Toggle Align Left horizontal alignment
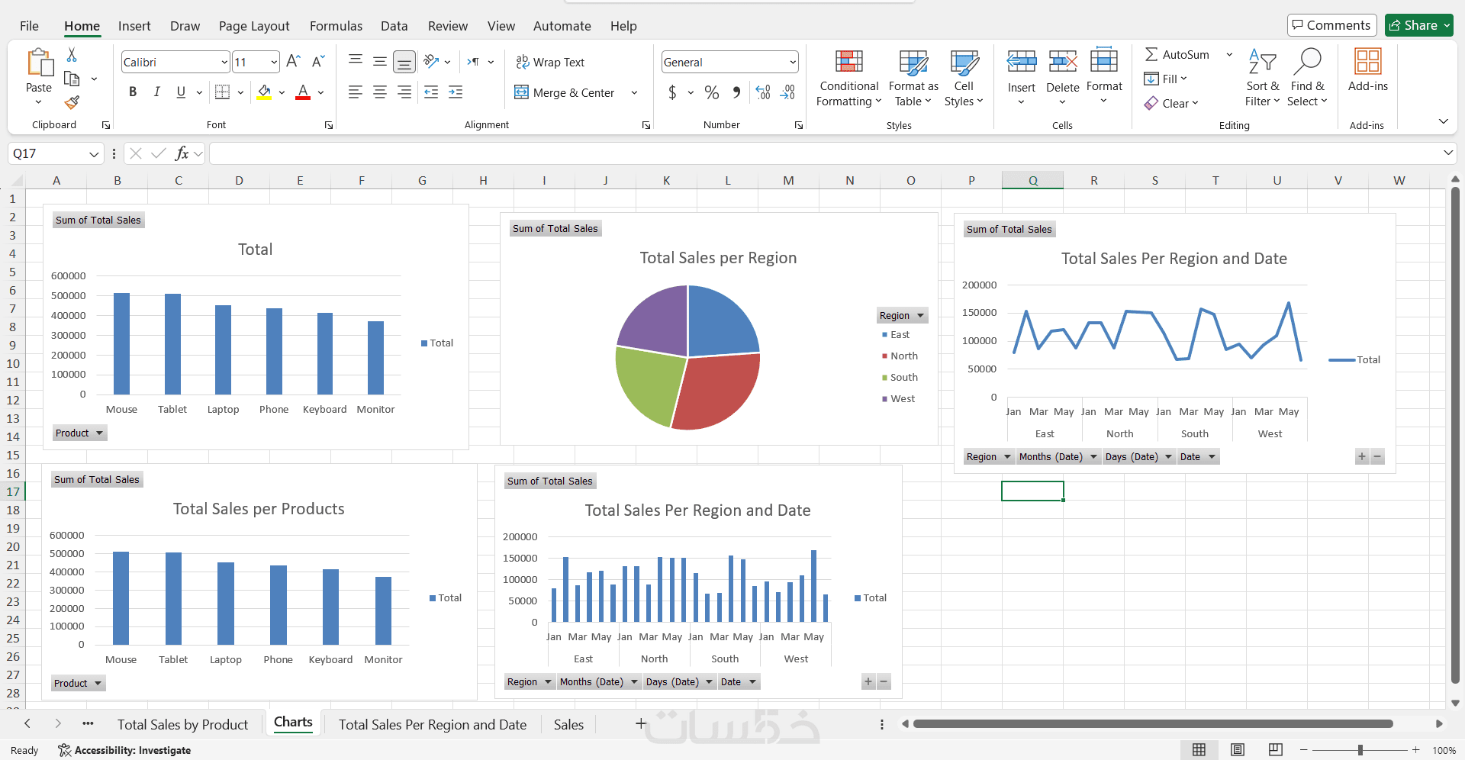The width and height of the screenshot is (1465, 760). 356,92
